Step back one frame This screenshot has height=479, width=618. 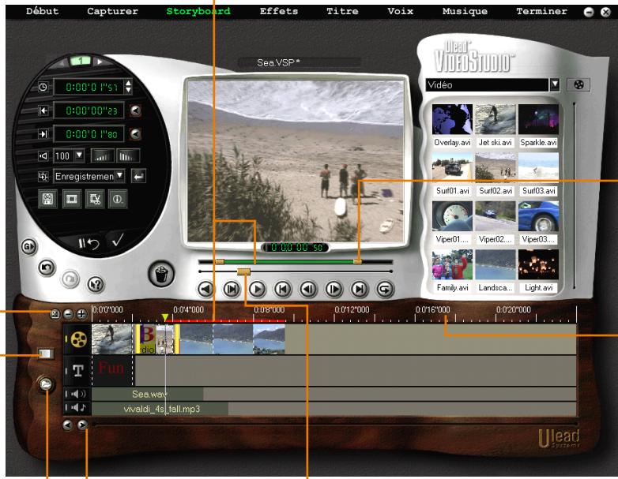308,290
